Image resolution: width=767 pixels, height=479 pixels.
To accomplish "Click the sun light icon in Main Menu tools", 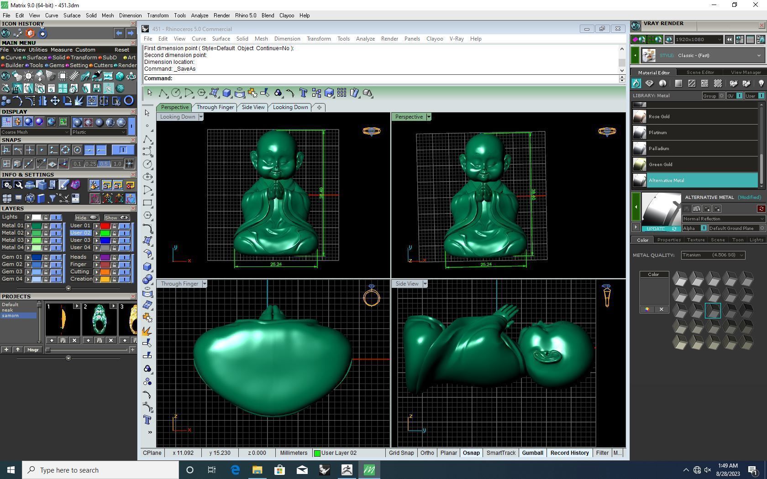I will 28,76.
